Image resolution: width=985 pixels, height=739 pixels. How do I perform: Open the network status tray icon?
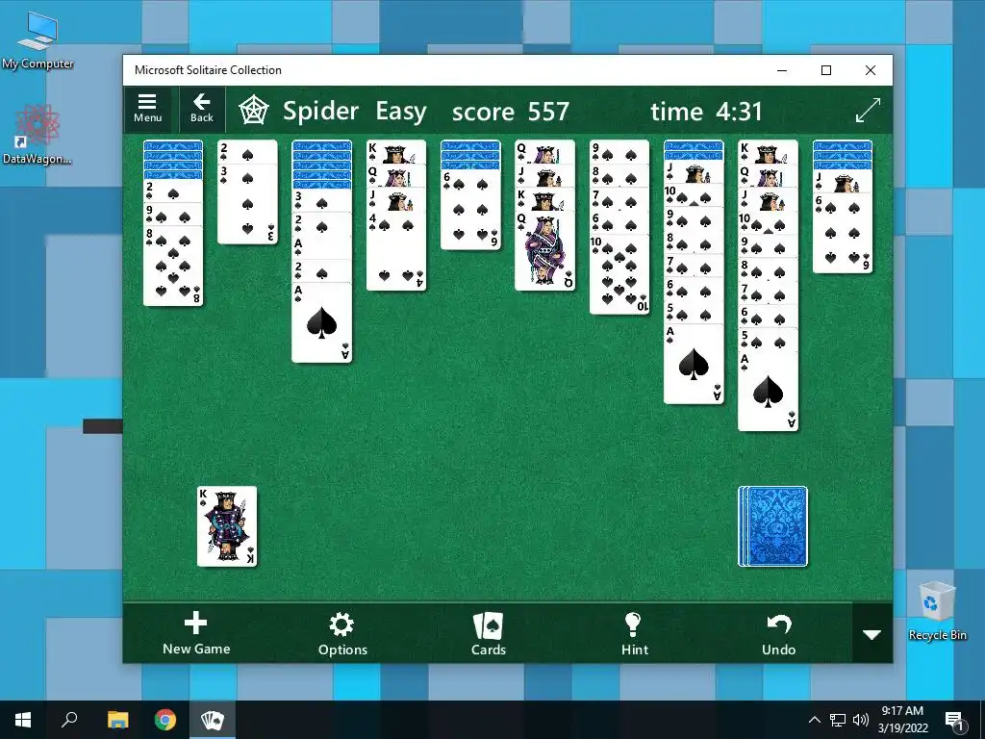click(x=838, y=720)
